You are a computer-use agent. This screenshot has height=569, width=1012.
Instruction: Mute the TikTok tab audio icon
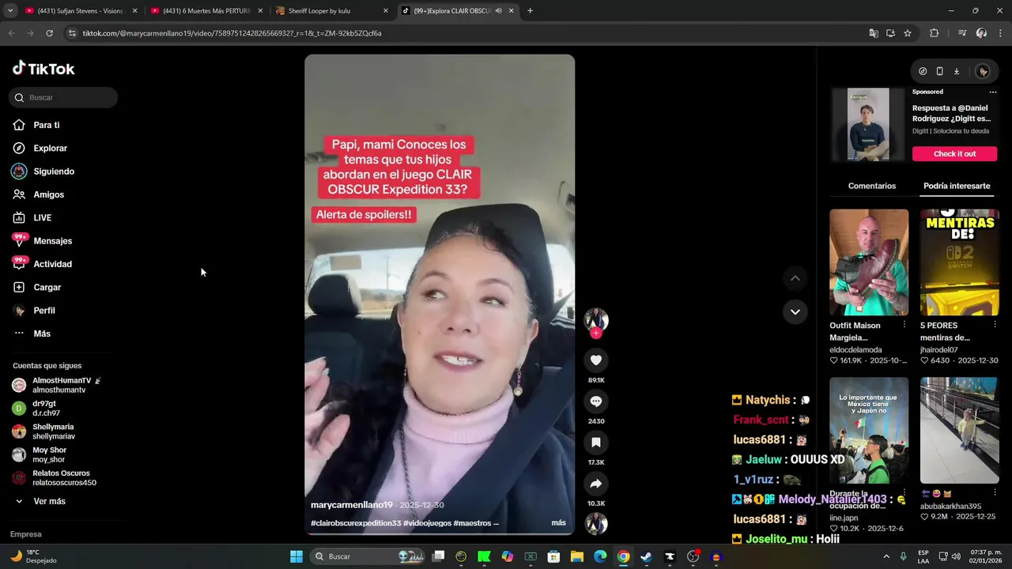point(498,11)
